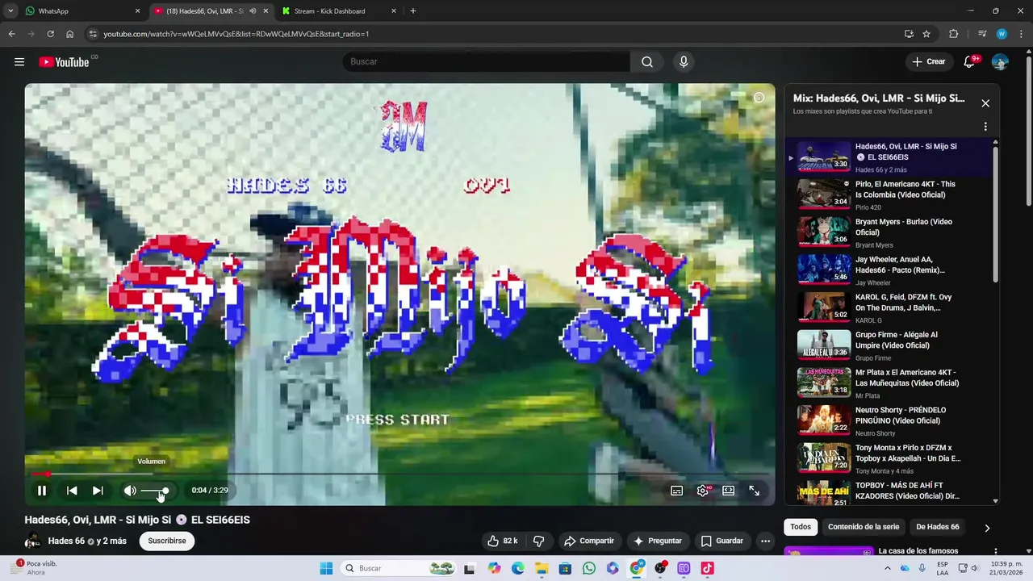1033x581 pixels.
Task: Open Windows Start menu
Action: [x=326, y=568]
